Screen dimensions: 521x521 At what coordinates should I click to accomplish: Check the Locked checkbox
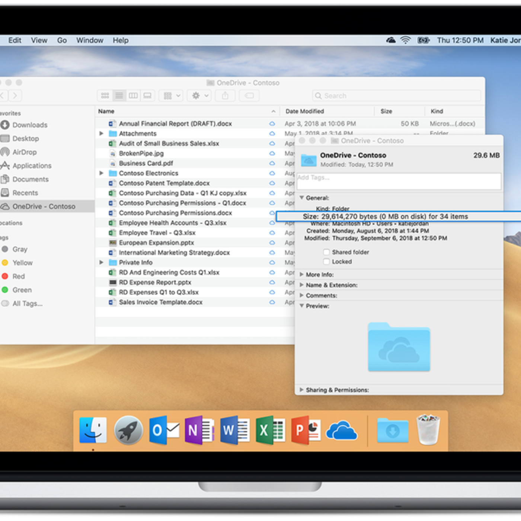326,262
